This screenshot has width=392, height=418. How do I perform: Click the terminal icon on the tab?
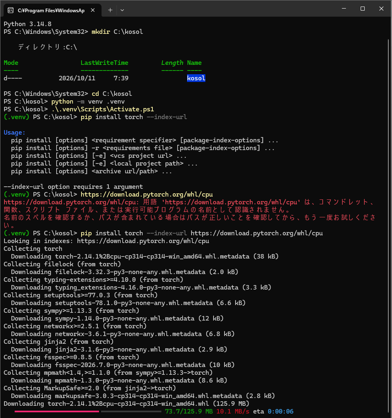tap(11, 10)
